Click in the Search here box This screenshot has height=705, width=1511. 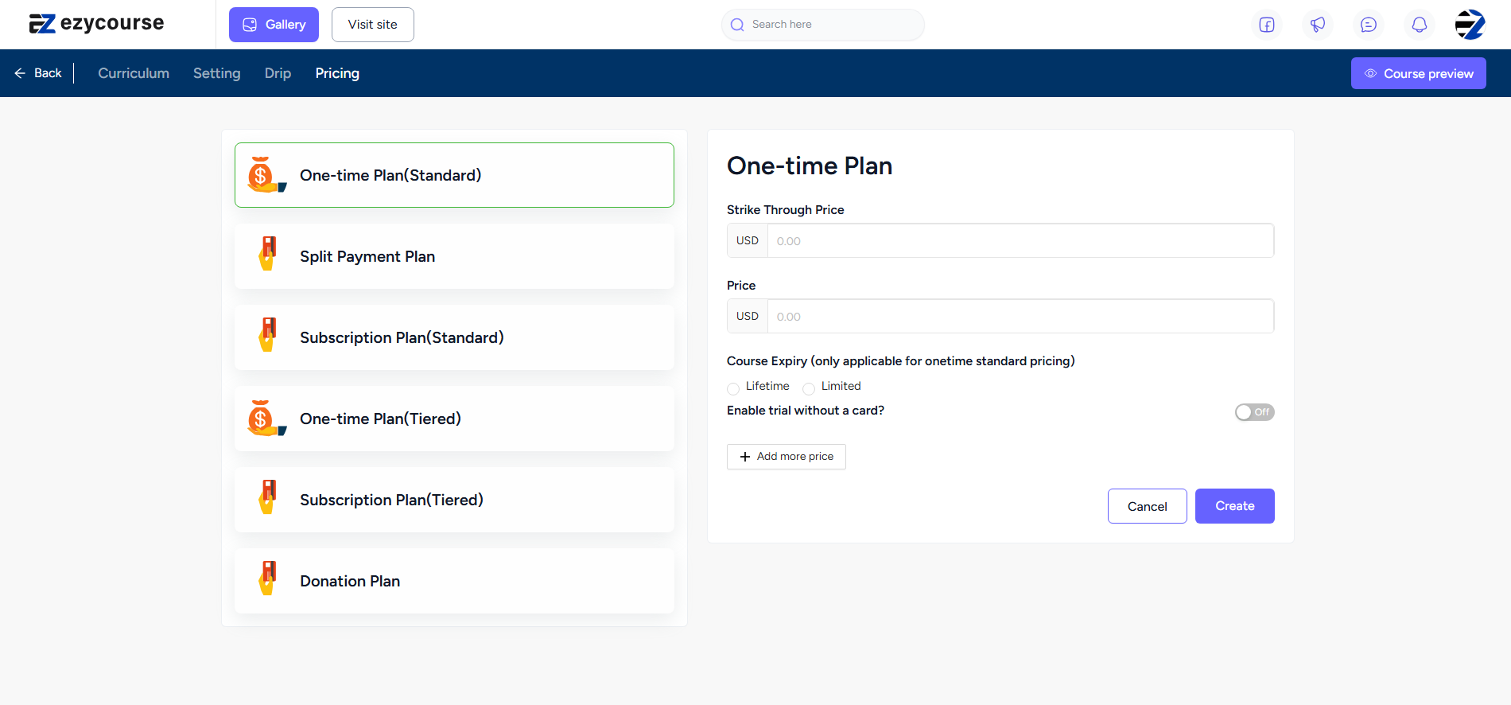click(823, 25)
